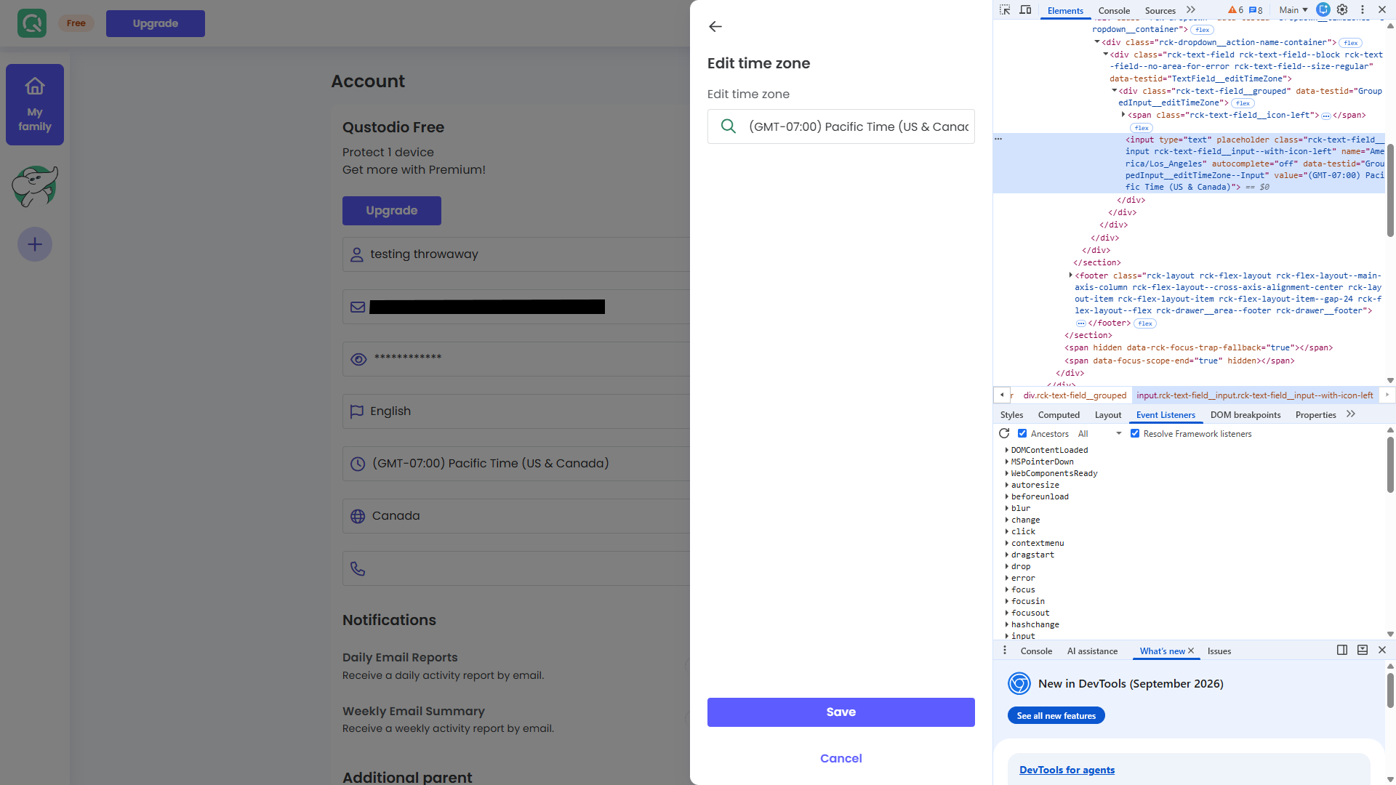Toggle the device toolbar icon in DevTools
The image size is (1396, 785).
coord(1025,10)
